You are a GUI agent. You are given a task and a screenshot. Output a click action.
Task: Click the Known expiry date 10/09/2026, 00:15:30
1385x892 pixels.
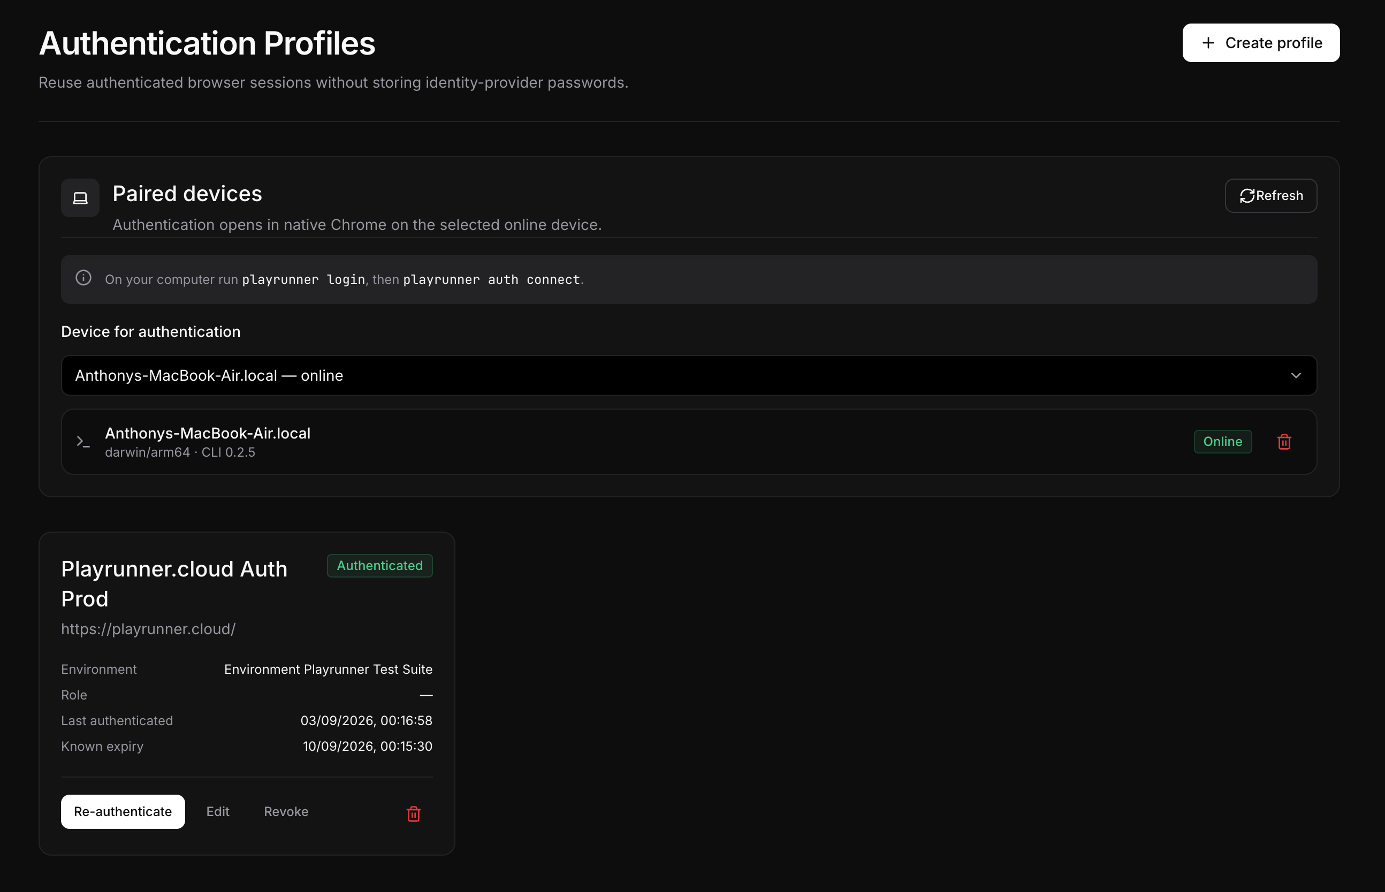point(368,746)
